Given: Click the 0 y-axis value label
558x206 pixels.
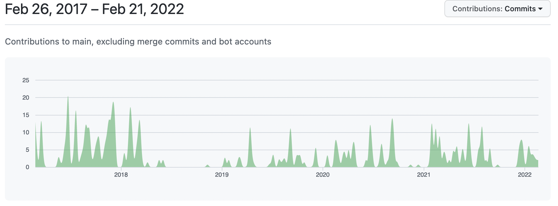Looking at the screenshot, I should point(27,167).
